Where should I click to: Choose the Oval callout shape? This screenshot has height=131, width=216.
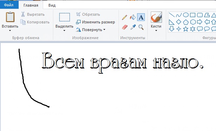coord(207,29)
